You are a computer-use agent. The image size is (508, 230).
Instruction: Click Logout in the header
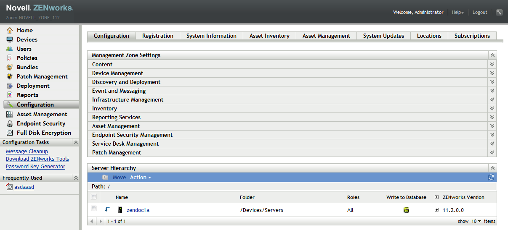[479, 13]
